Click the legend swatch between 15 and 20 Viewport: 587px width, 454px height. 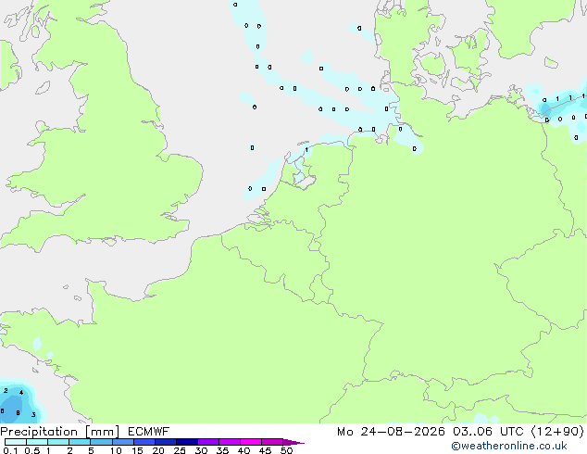click(x=144, y=442)
